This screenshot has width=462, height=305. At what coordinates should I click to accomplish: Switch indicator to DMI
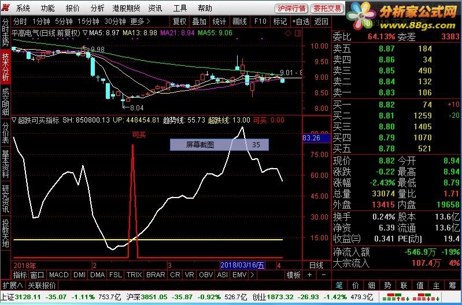pyautogui.click(x=80, y=275)
